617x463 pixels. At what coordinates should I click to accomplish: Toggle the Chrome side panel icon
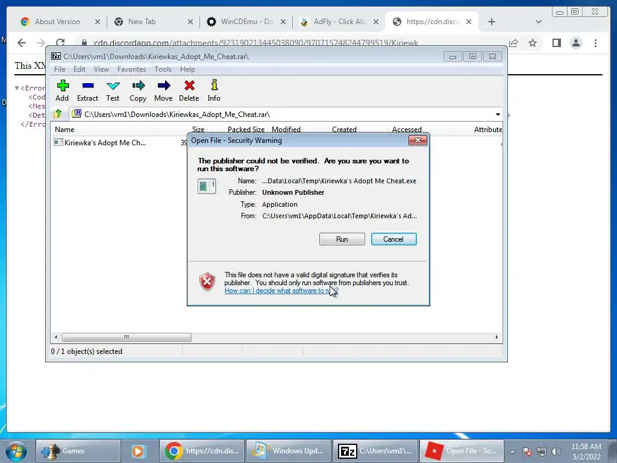point(556,43)
